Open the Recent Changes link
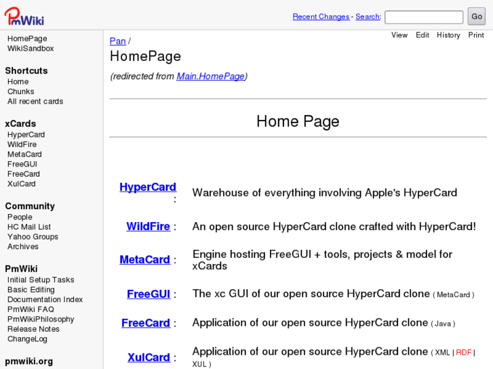The height and width of the screenshot is (369, 493). tap(321, 17)
